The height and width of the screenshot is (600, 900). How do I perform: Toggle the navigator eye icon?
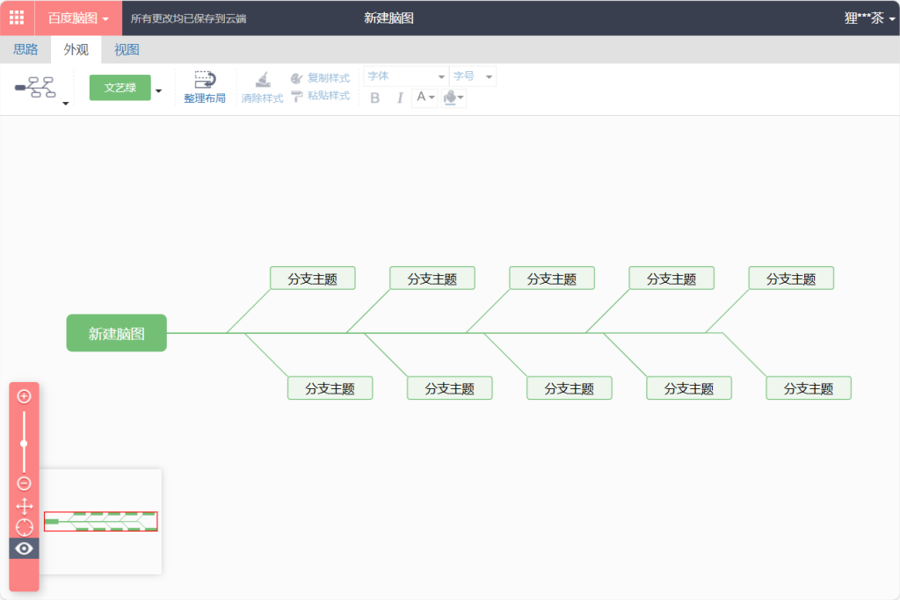click(24, 548)
